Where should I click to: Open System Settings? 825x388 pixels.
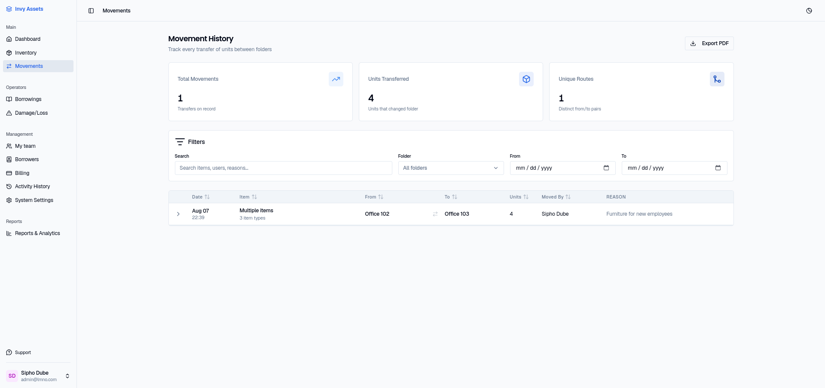click(x=38, y=200)
